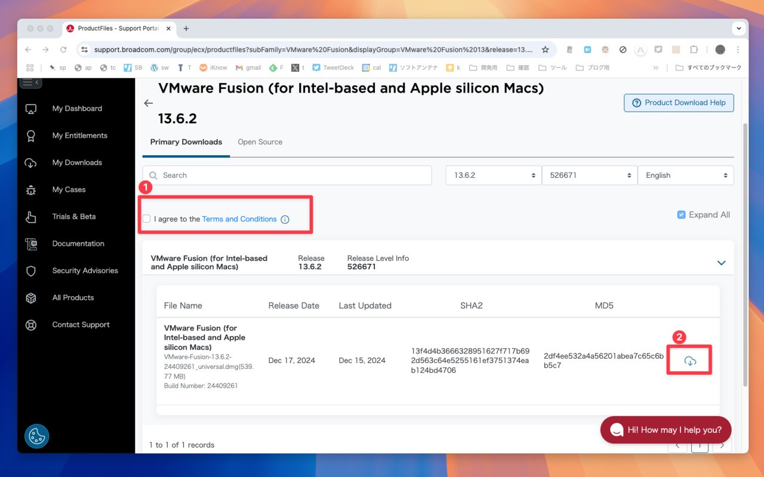Collapse the sidebar using the hamburger icon
This screenshot has width=764, height=477.
pos(30,82)
